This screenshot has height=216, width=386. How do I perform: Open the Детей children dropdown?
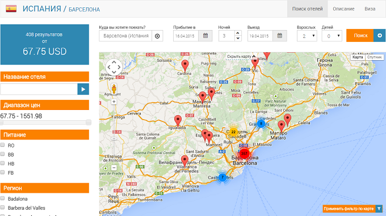tap(332, 36)
